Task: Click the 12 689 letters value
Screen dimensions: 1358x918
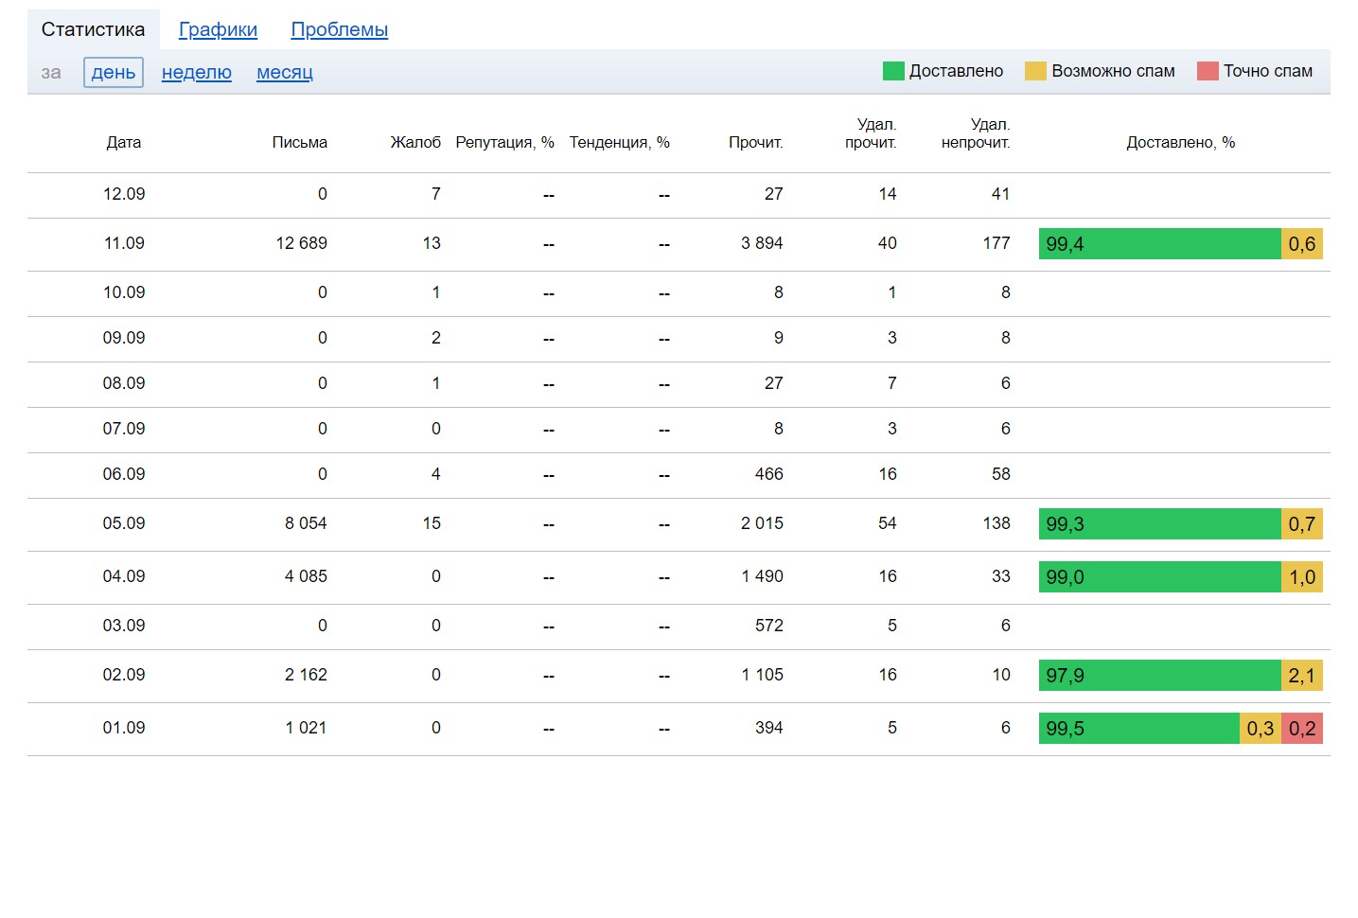Action: (301, 243)
